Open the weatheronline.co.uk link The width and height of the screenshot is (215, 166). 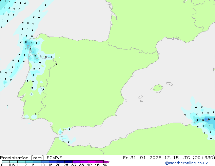point(186,163)
